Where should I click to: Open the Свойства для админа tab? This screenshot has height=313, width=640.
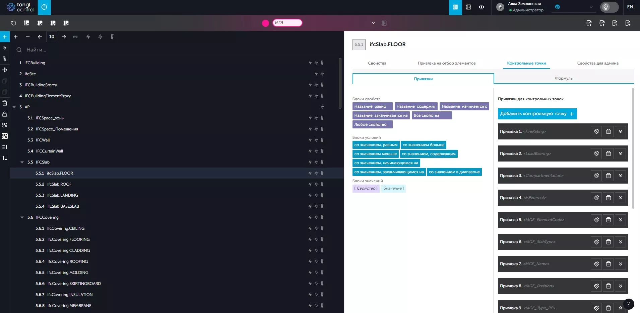(597, 63)
